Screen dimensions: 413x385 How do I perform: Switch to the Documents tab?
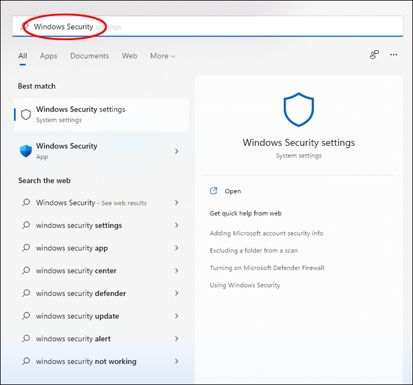click(x=90, y=56)
